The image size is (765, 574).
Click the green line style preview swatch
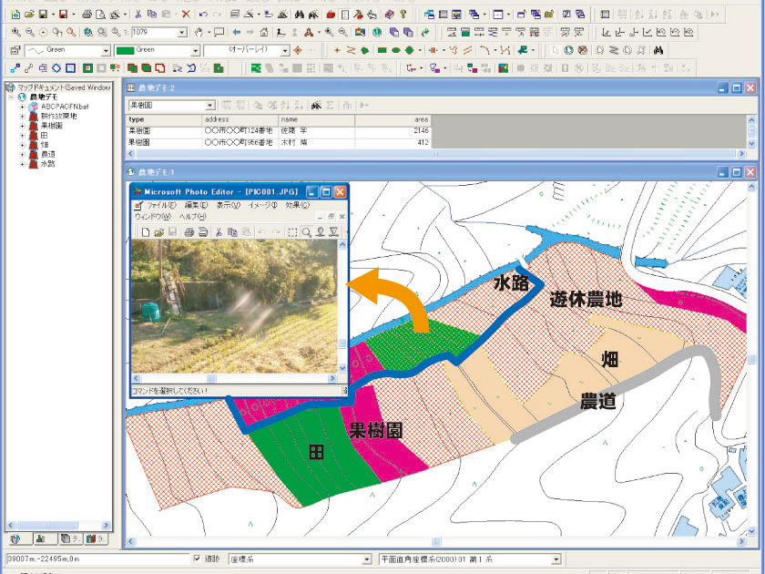click(x=36, y=50)
